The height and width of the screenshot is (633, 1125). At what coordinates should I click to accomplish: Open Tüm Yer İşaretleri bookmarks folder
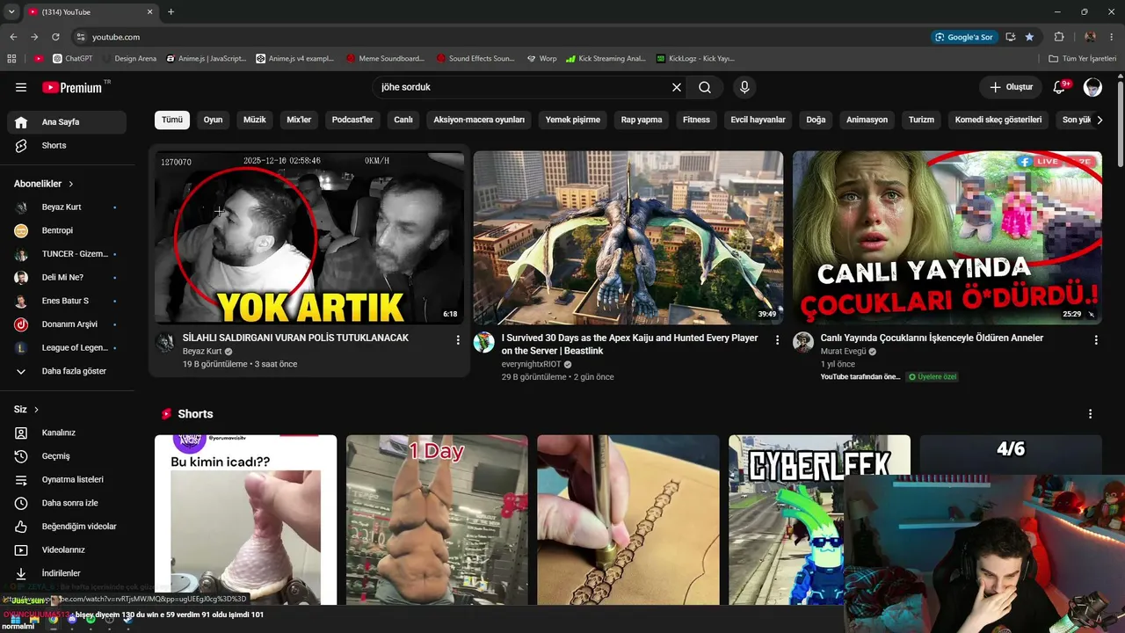[1083, 59]
